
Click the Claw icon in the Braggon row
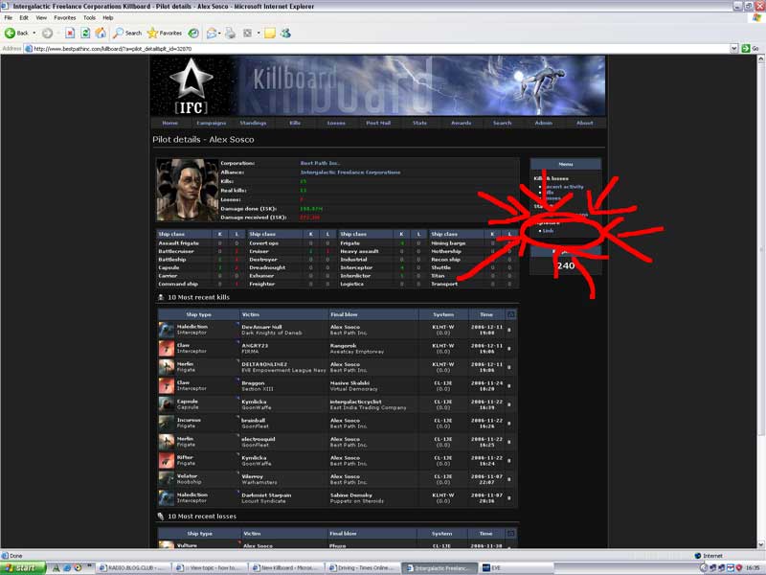click(x=167, y=385)
